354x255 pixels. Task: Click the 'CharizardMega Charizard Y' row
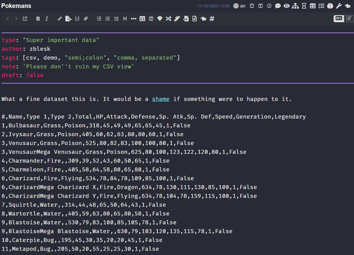pyautogui.click(x=129, y=196)
